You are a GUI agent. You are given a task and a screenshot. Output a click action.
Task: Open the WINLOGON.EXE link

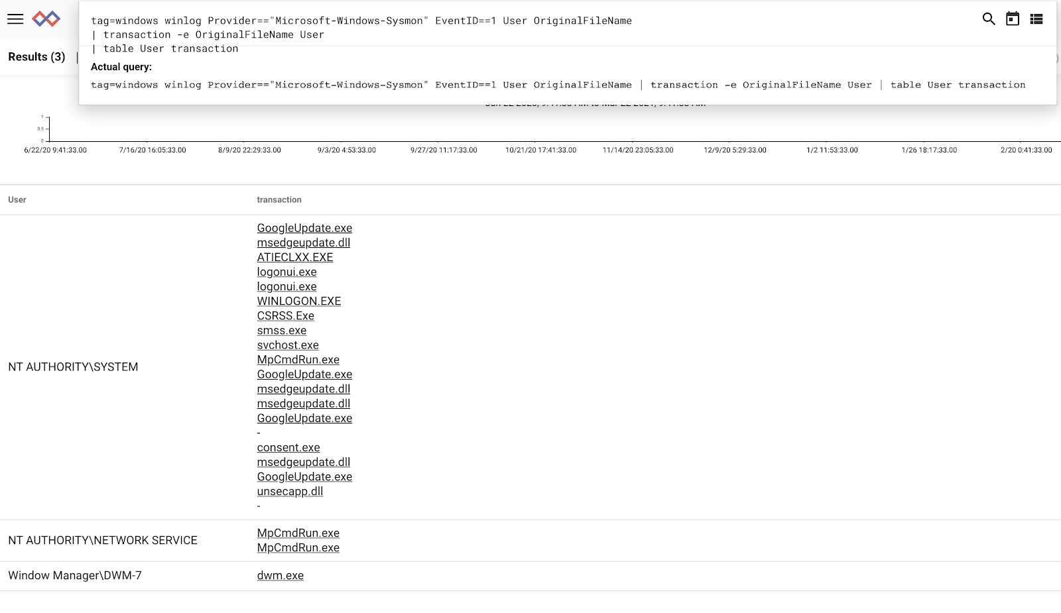[299, 301]
